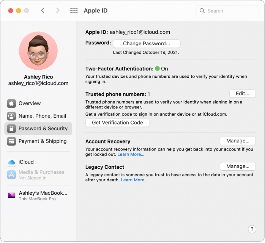Click the Media & Purchases icon

(11, 175)
